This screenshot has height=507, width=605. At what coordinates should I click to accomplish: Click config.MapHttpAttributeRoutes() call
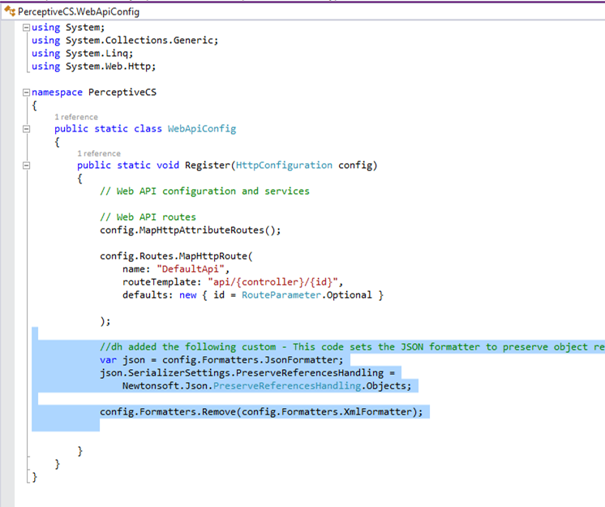coord(191,230)
